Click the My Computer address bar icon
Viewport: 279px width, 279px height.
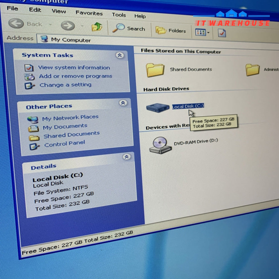pos(44,39)
